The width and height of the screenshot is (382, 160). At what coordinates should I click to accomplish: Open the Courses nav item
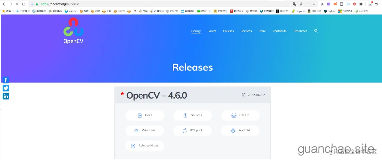coord(228,31)
